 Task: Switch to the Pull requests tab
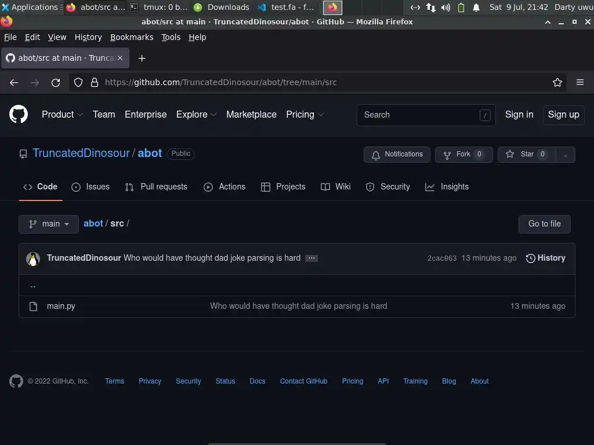[156, 187]
